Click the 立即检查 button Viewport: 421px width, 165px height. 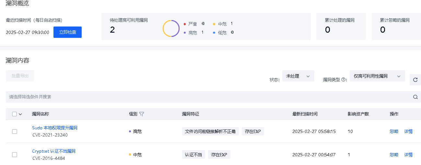click(67, 32)
